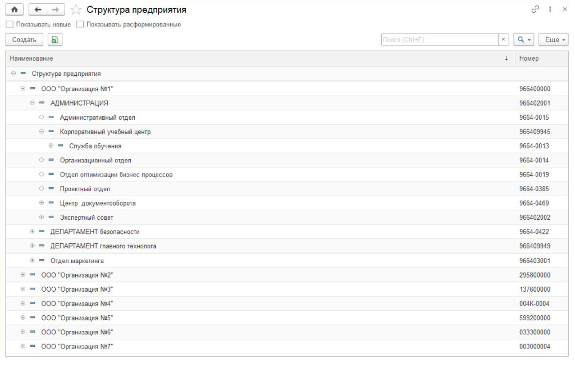Click the Создать button
575x367 pixels.
tap(24, 40)
